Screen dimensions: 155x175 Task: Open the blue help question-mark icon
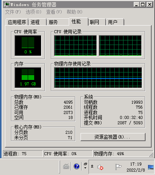[77, 166]
